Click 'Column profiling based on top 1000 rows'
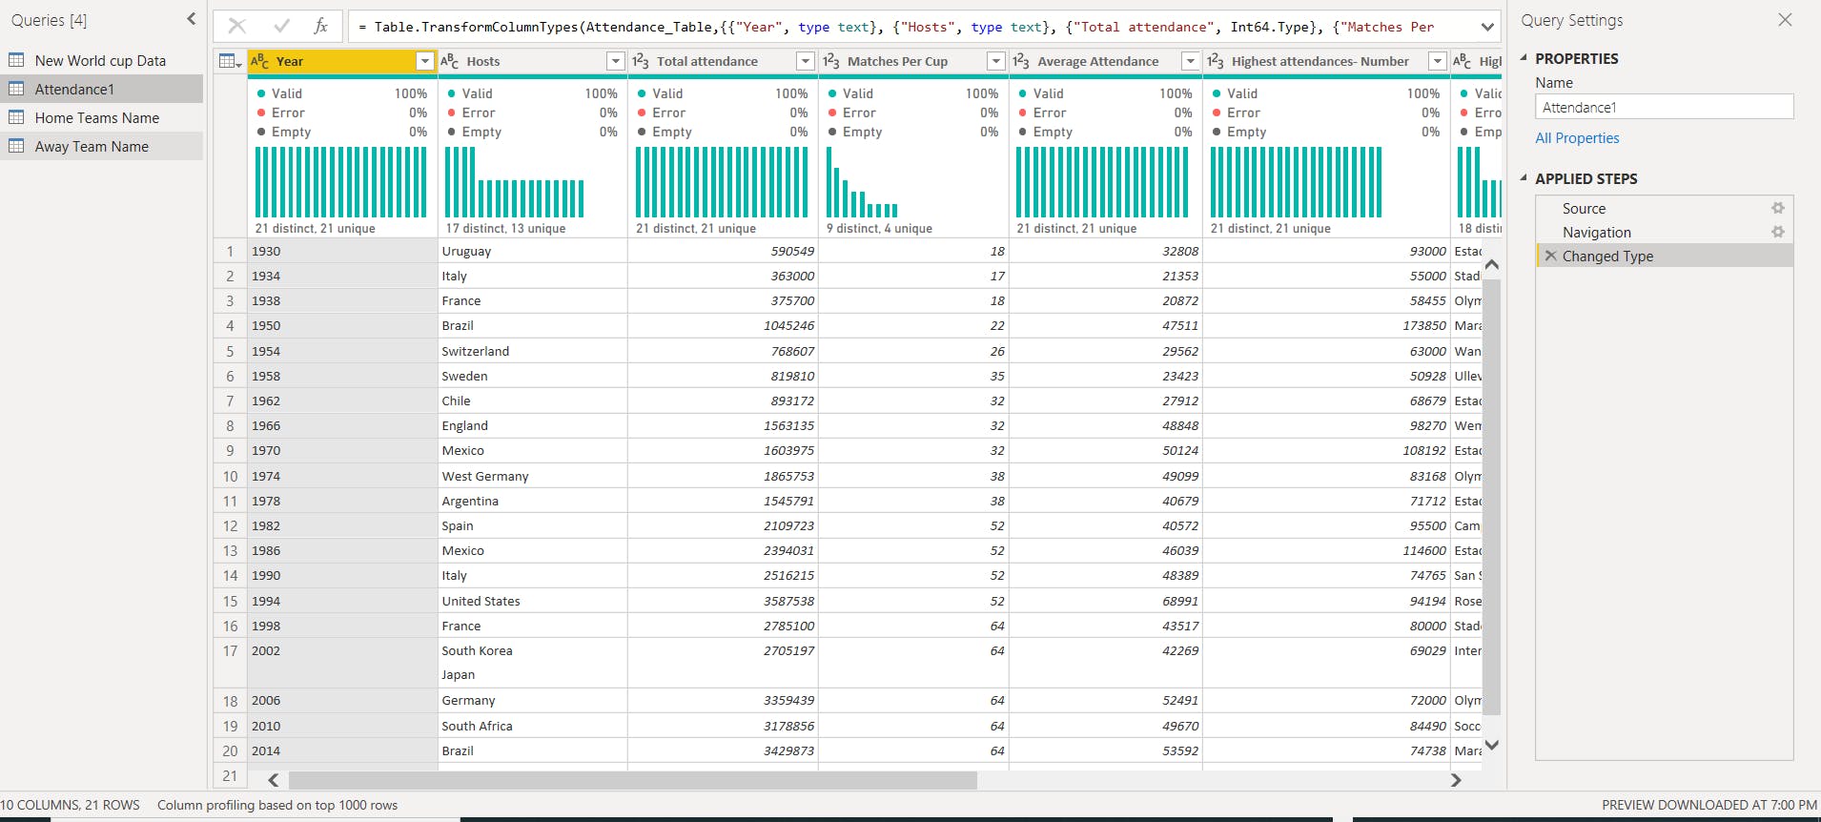1821x822 pixels. tap(277, 805)
